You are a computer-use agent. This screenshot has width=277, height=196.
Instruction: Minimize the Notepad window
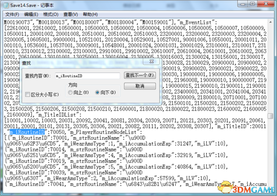(x=243, y=4)
